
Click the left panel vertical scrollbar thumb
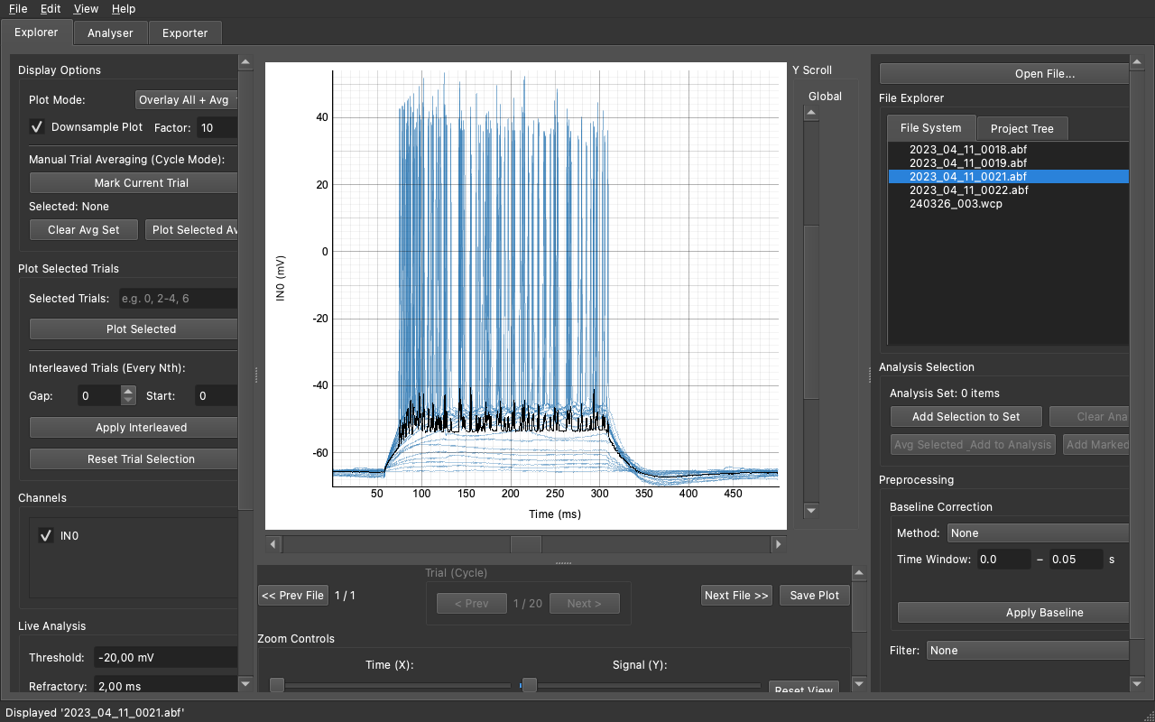coord(245,289)
